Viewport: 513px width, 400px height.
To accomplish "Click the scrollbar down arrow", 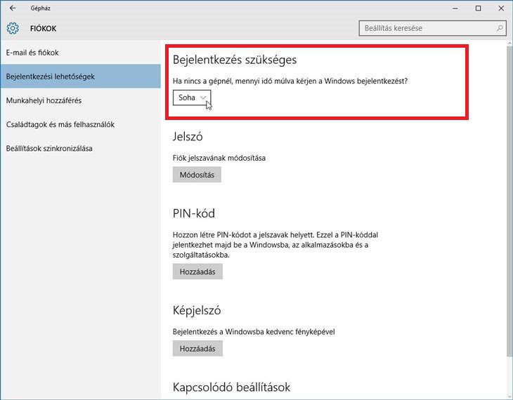I will pyautogui.click(x=509, y=395).
